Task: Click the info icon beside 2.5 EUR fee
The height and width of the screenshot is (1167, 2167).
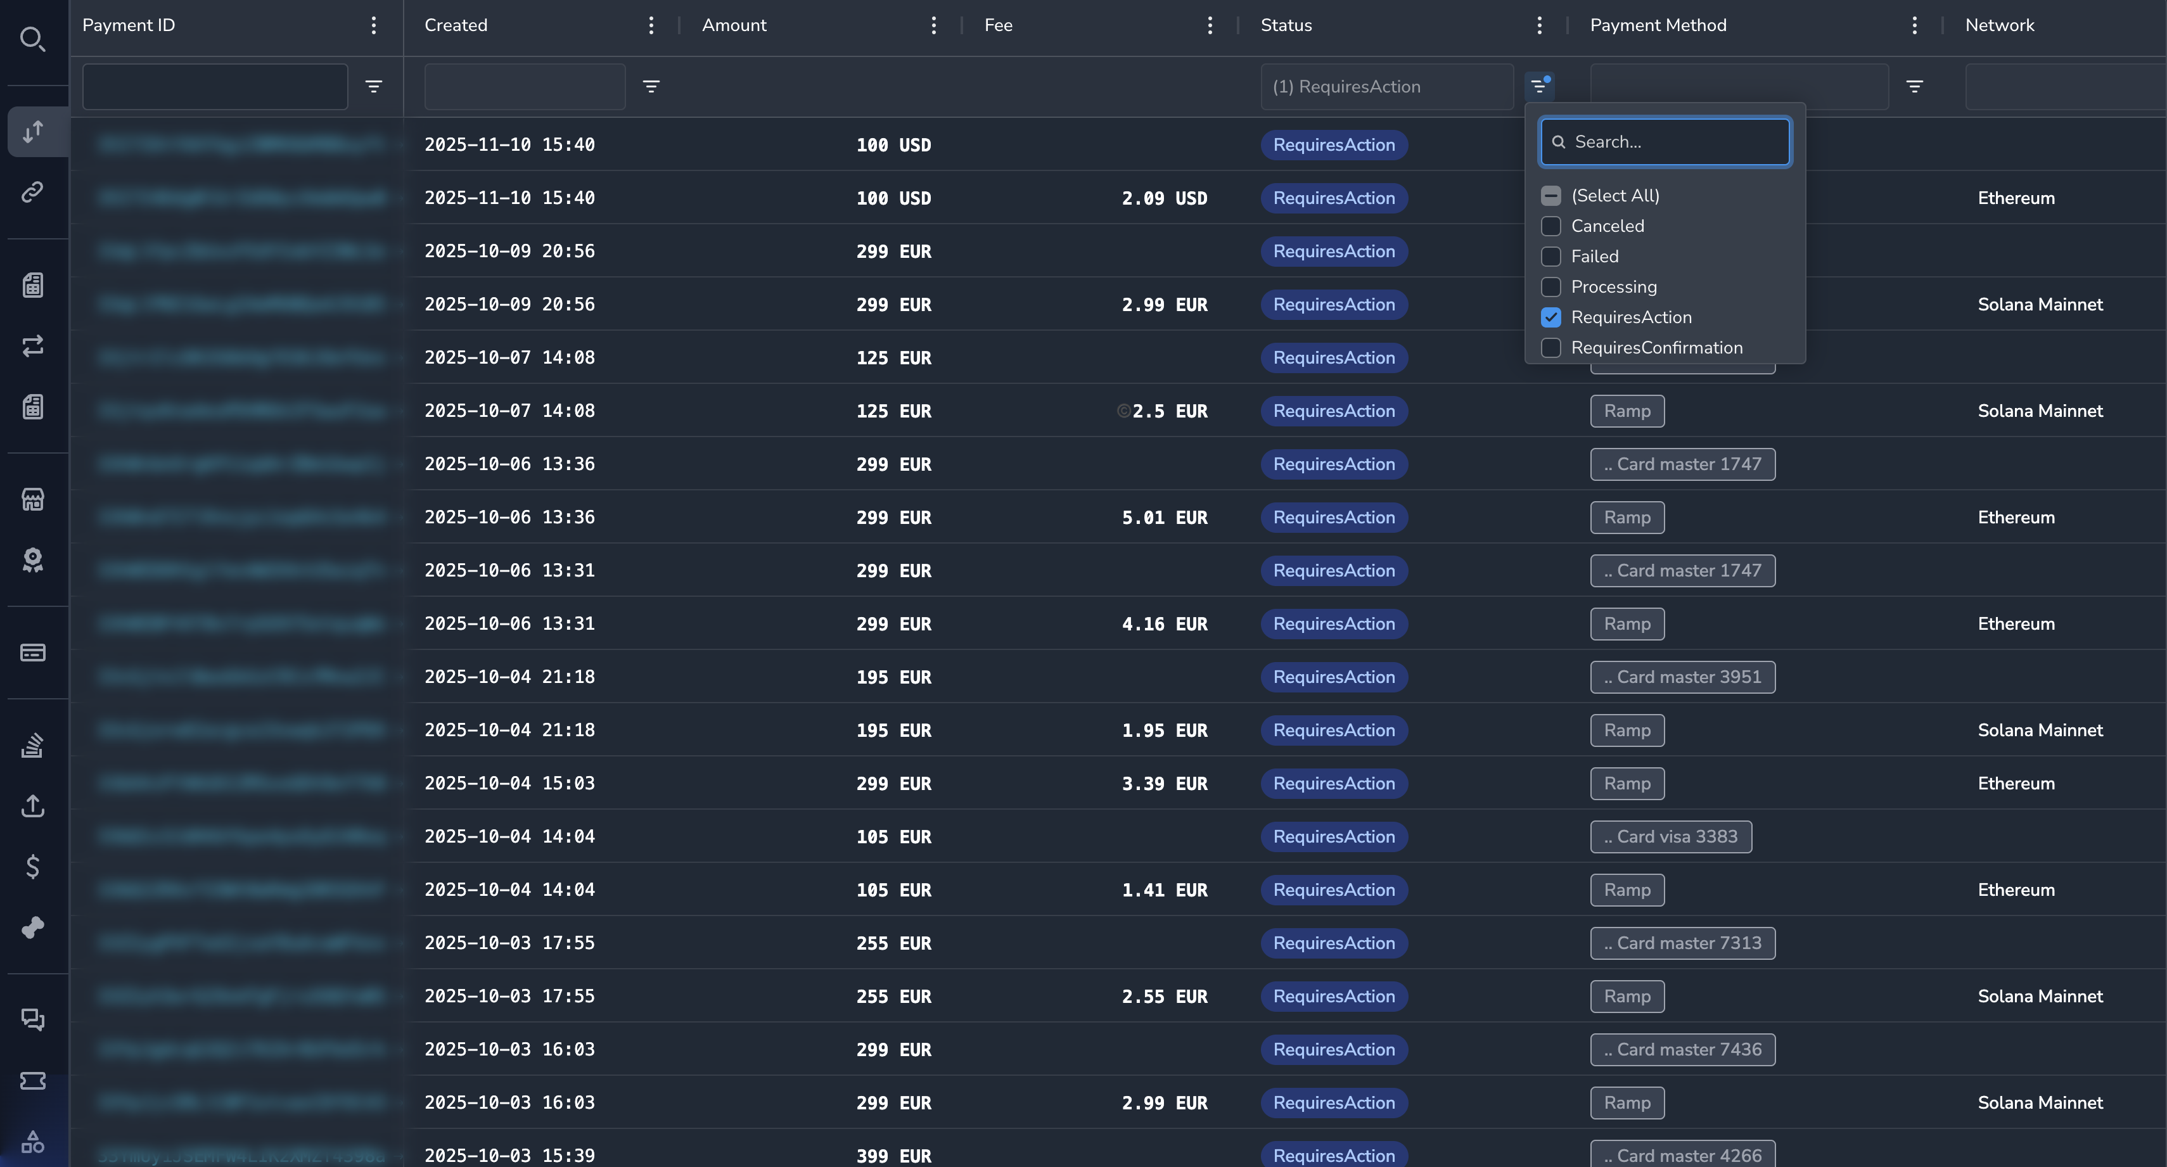Action: point(1123,411)
